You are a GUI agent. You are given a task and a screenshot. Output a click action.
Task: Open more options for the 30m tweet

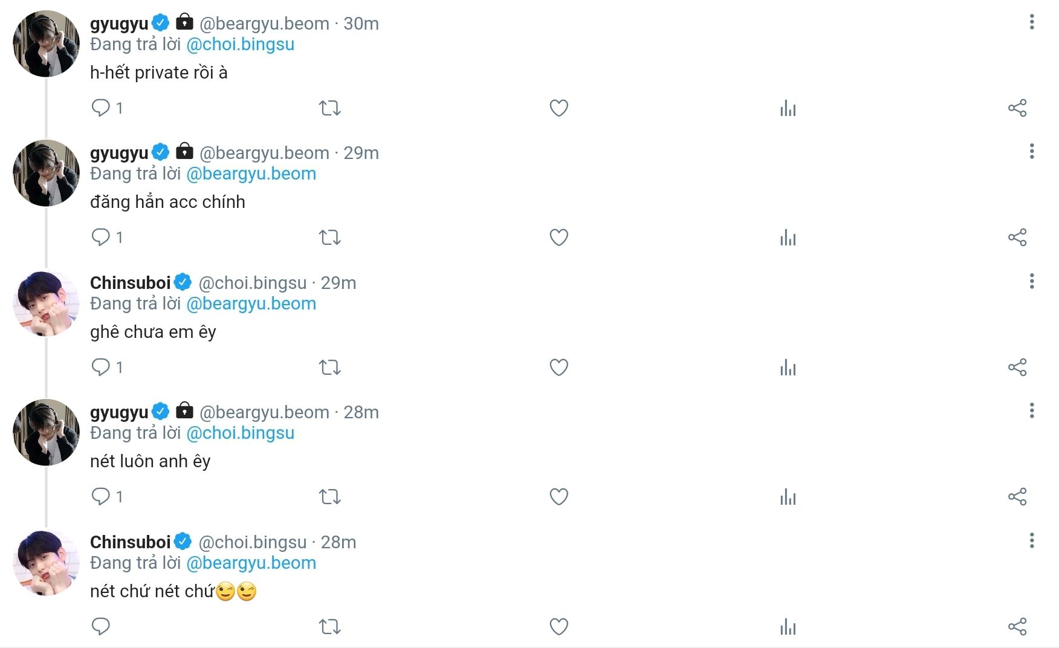point(1032,22)
